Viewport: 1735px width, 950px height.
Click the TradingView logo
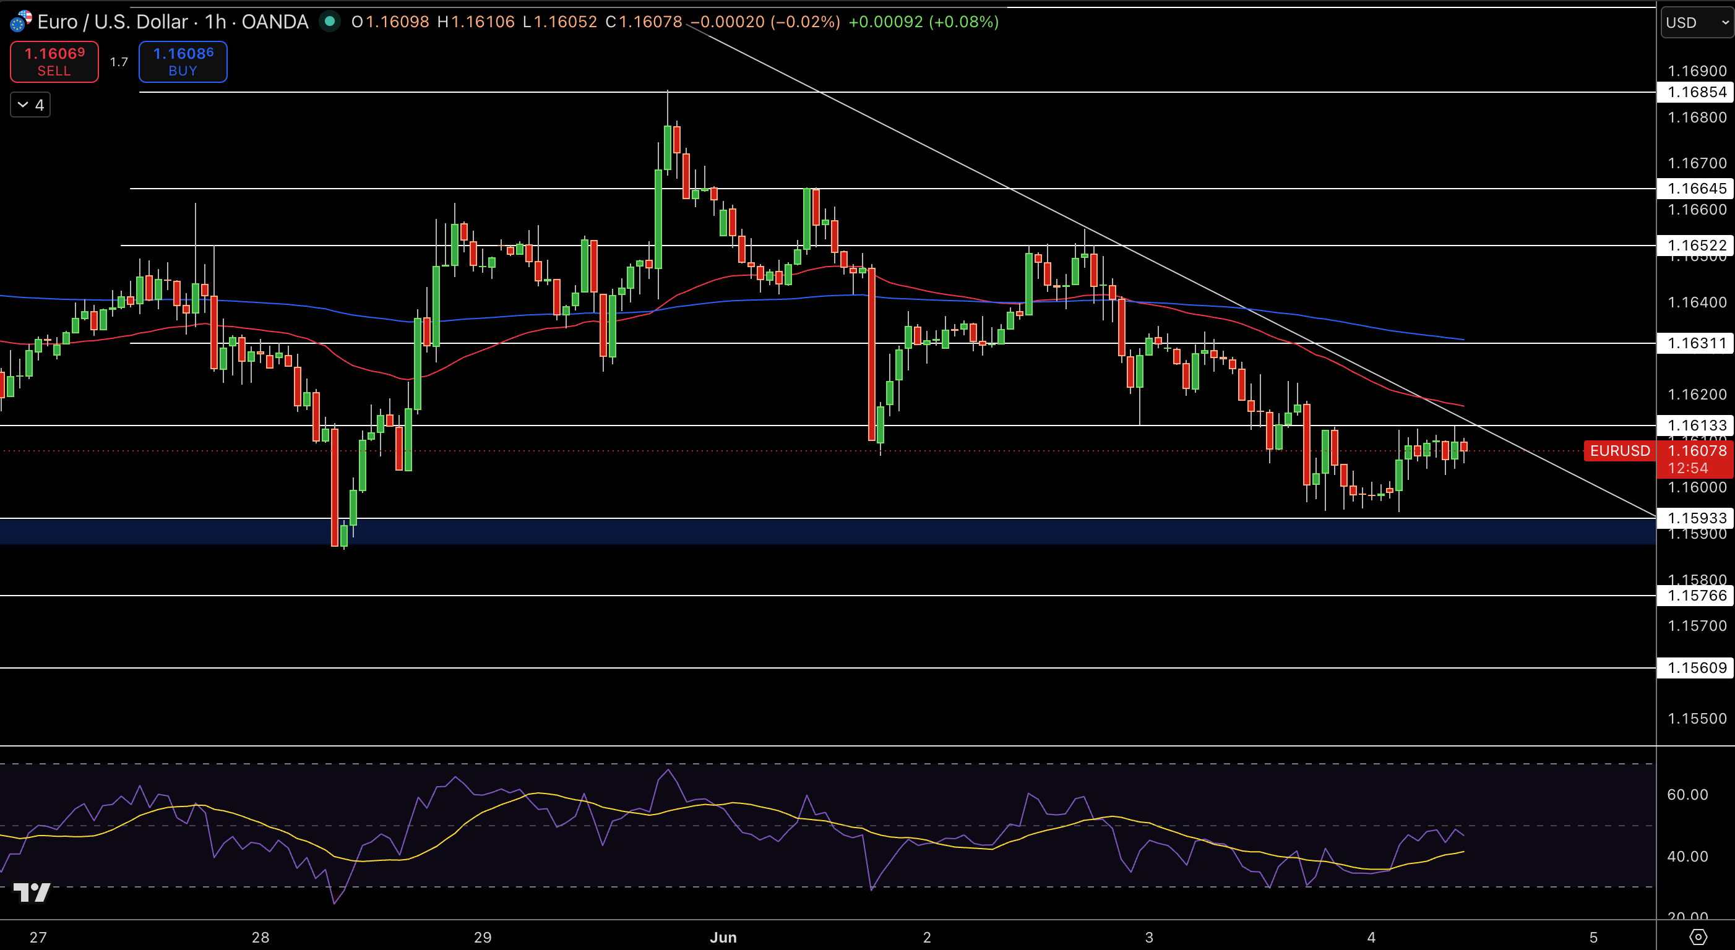pos(32,892)
